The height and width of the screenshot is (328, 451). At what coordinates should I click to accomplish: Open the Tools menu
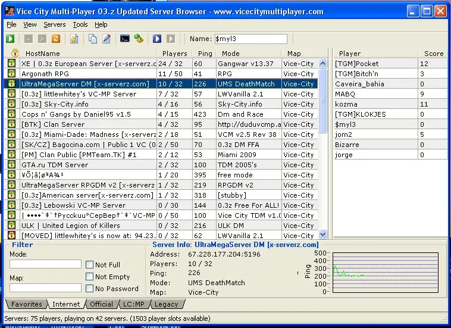pos(80,25)
